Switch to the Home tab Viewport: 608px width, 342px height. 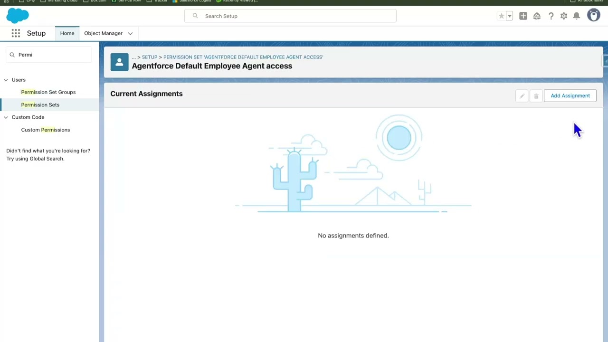(67, 33)
